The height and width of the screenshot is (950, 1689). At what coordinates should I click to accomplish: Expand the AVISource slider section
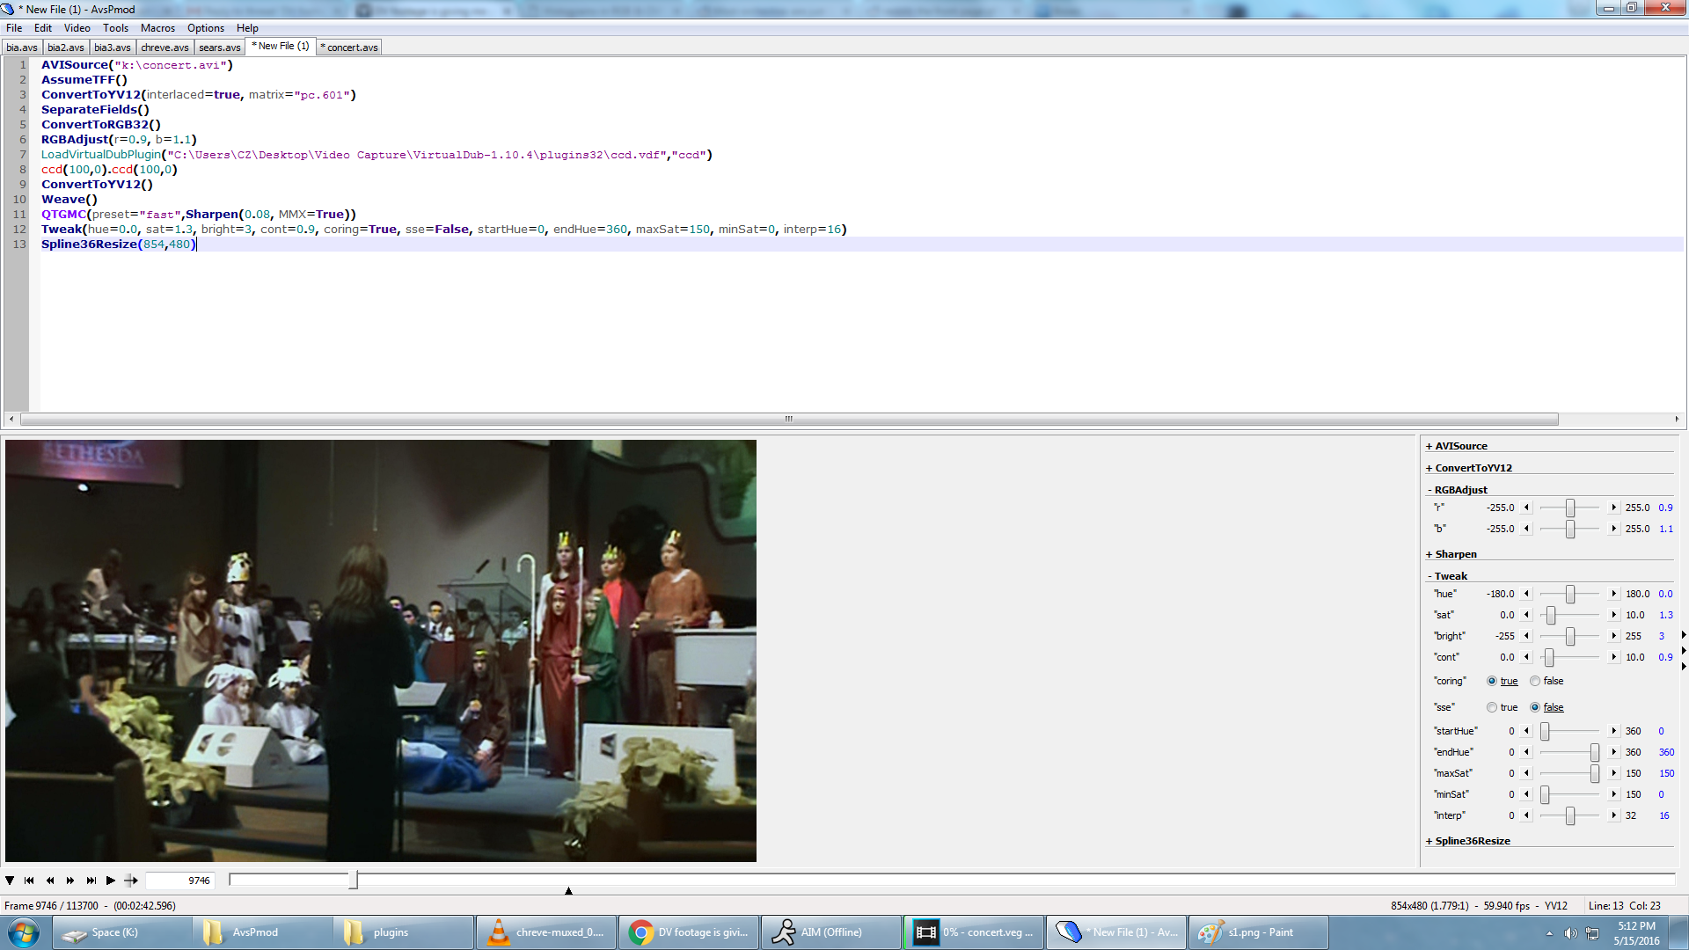pos(1460,446)
